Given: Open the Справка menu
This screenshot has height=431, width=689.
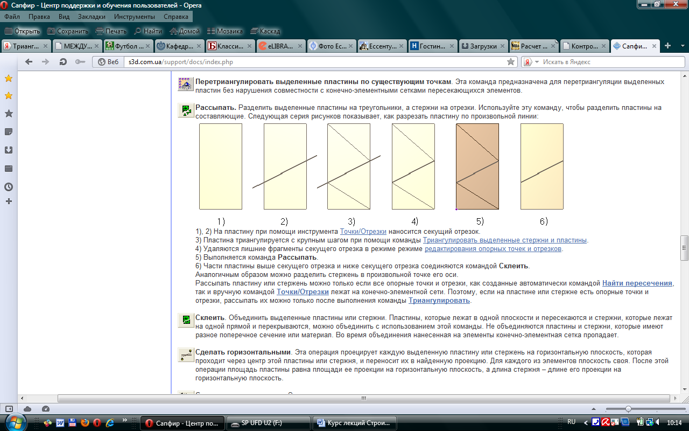Looking at the screenshot, I should tap(176, 17).
